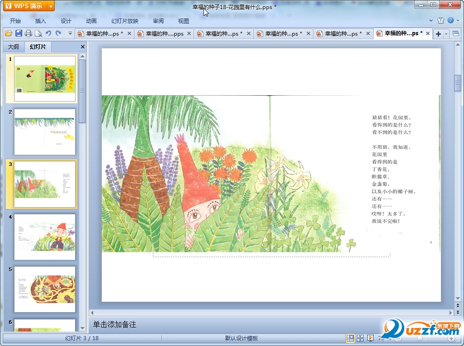Screen dimensions: 464x346
Task: Expand the quick access toolbar dropdown
Action: coord(70,33)
